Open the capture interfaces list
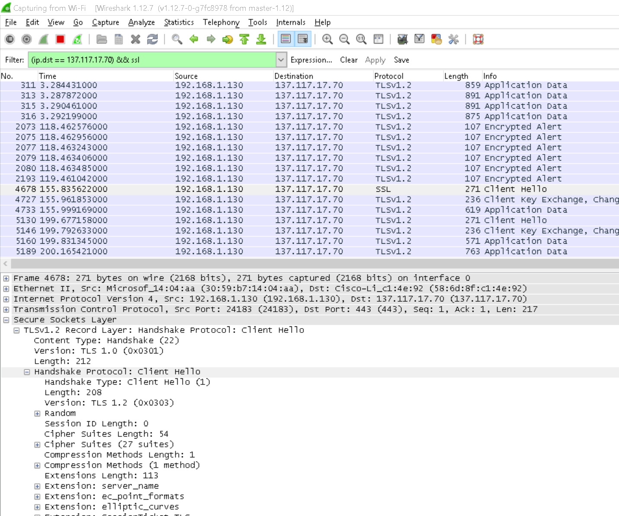 10,39
